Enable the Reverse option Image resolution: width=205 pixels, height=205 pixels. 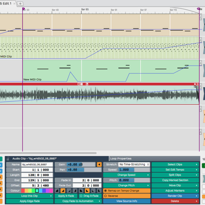coord(127,196)
